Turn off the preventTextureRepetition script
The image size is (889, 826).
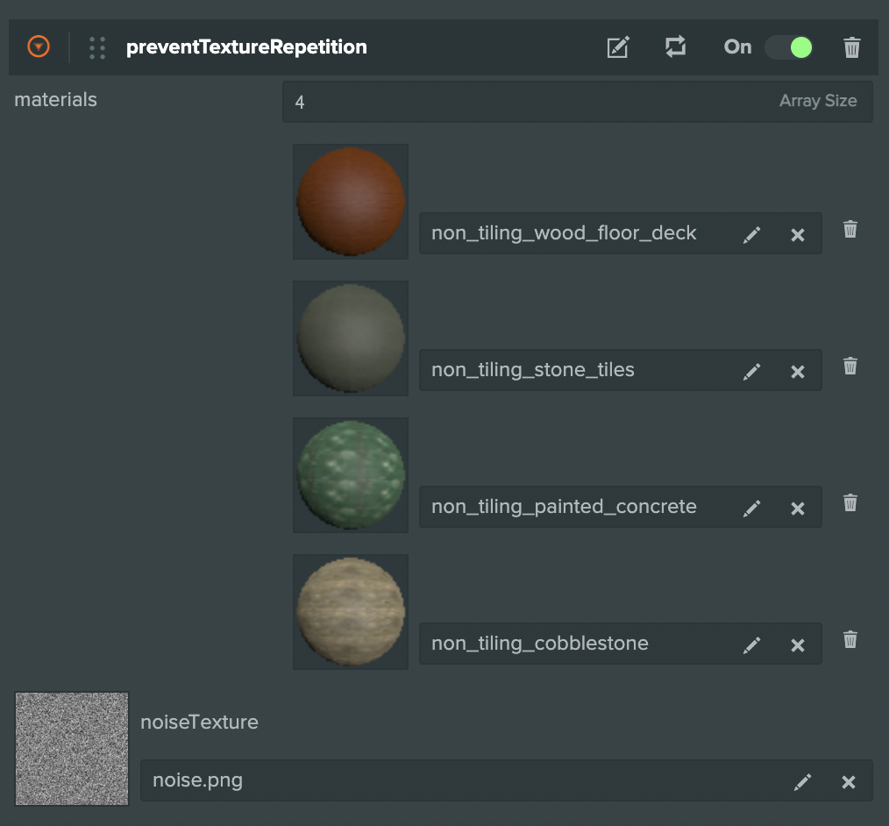787,47
